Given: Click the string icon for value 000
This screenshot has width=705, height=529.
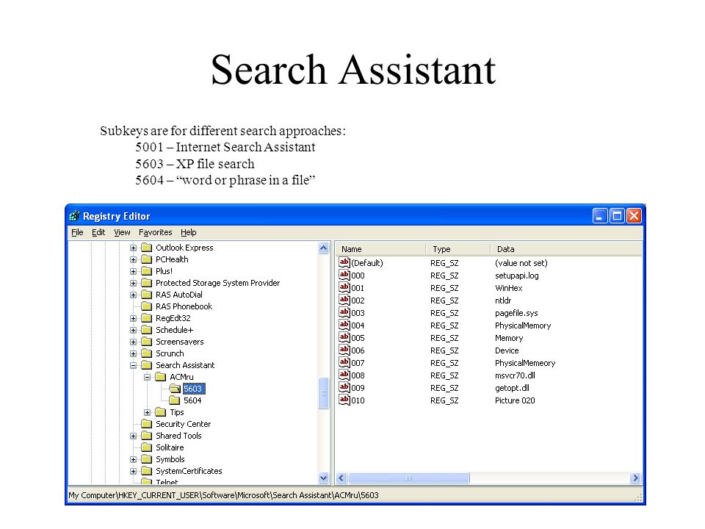Looking at the screenshot, I should click(x=344, y=275).
